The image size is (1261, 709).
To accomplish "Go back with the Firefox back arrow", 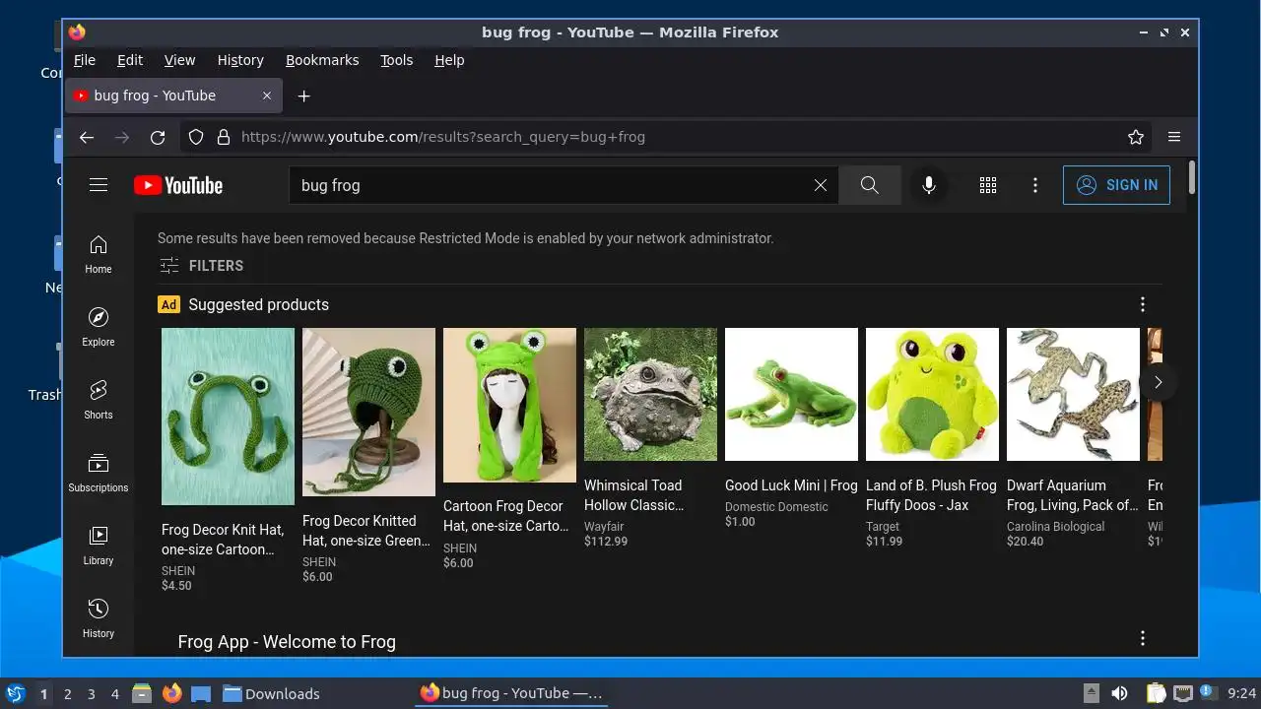I will [87, 137].
